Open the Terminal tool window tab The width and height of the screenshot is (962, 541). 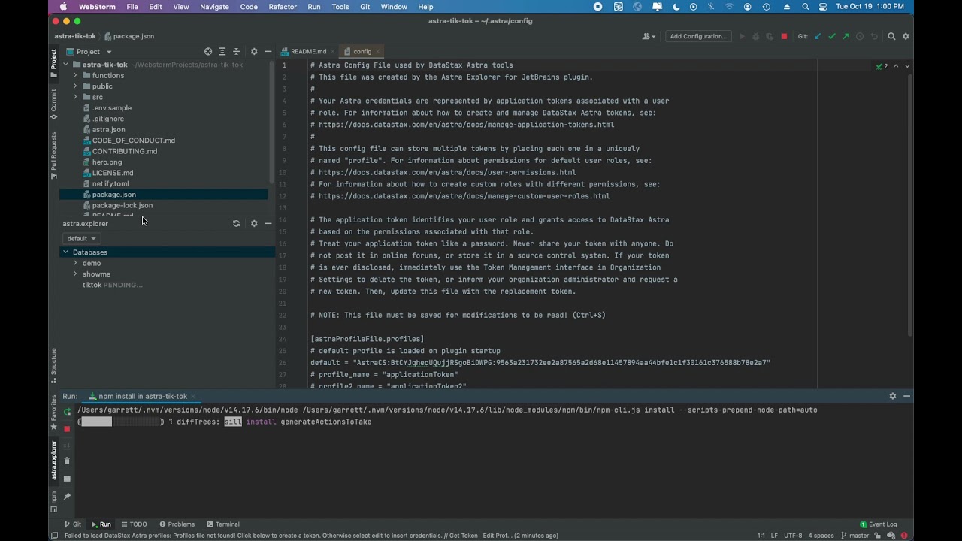tap(222, 524)
